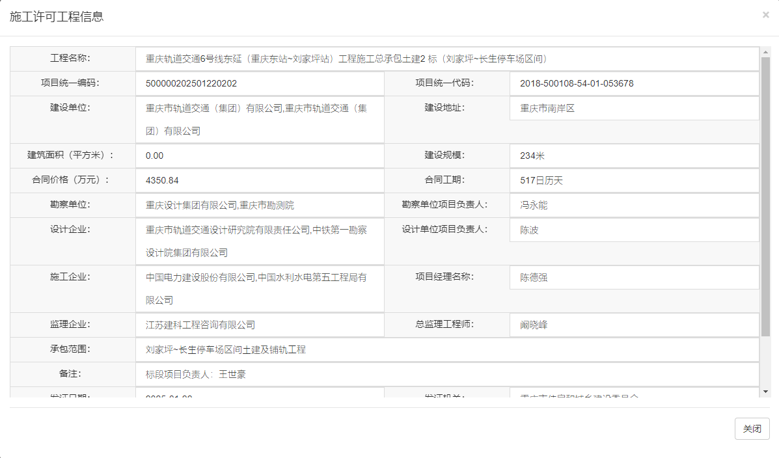Click the 总监理工程师 field showing 阚晓峰
Image resolution: width=779 pixels, height=458 pixels.
[x=634, y=325]
